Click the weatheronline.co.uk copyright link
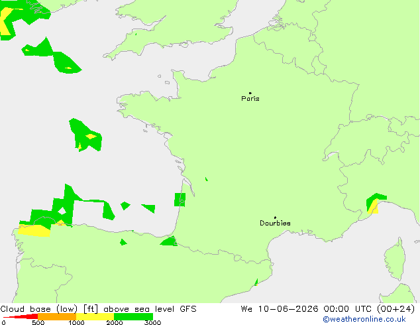Viewport: 420px width, 325px height. 364,319
